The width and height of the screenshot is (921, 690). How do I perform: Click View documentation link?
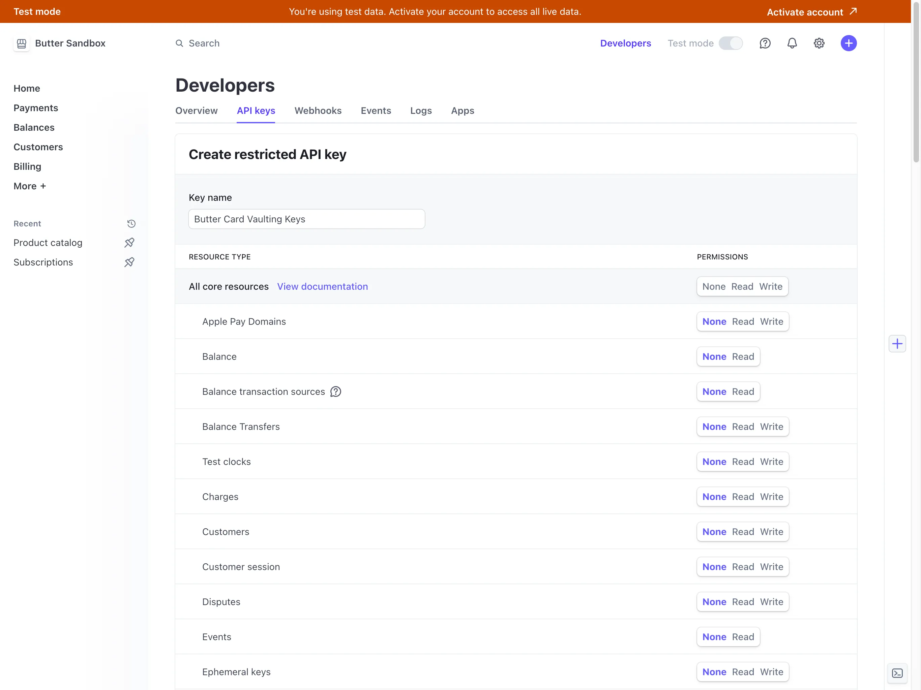click(x=323, y=287)
